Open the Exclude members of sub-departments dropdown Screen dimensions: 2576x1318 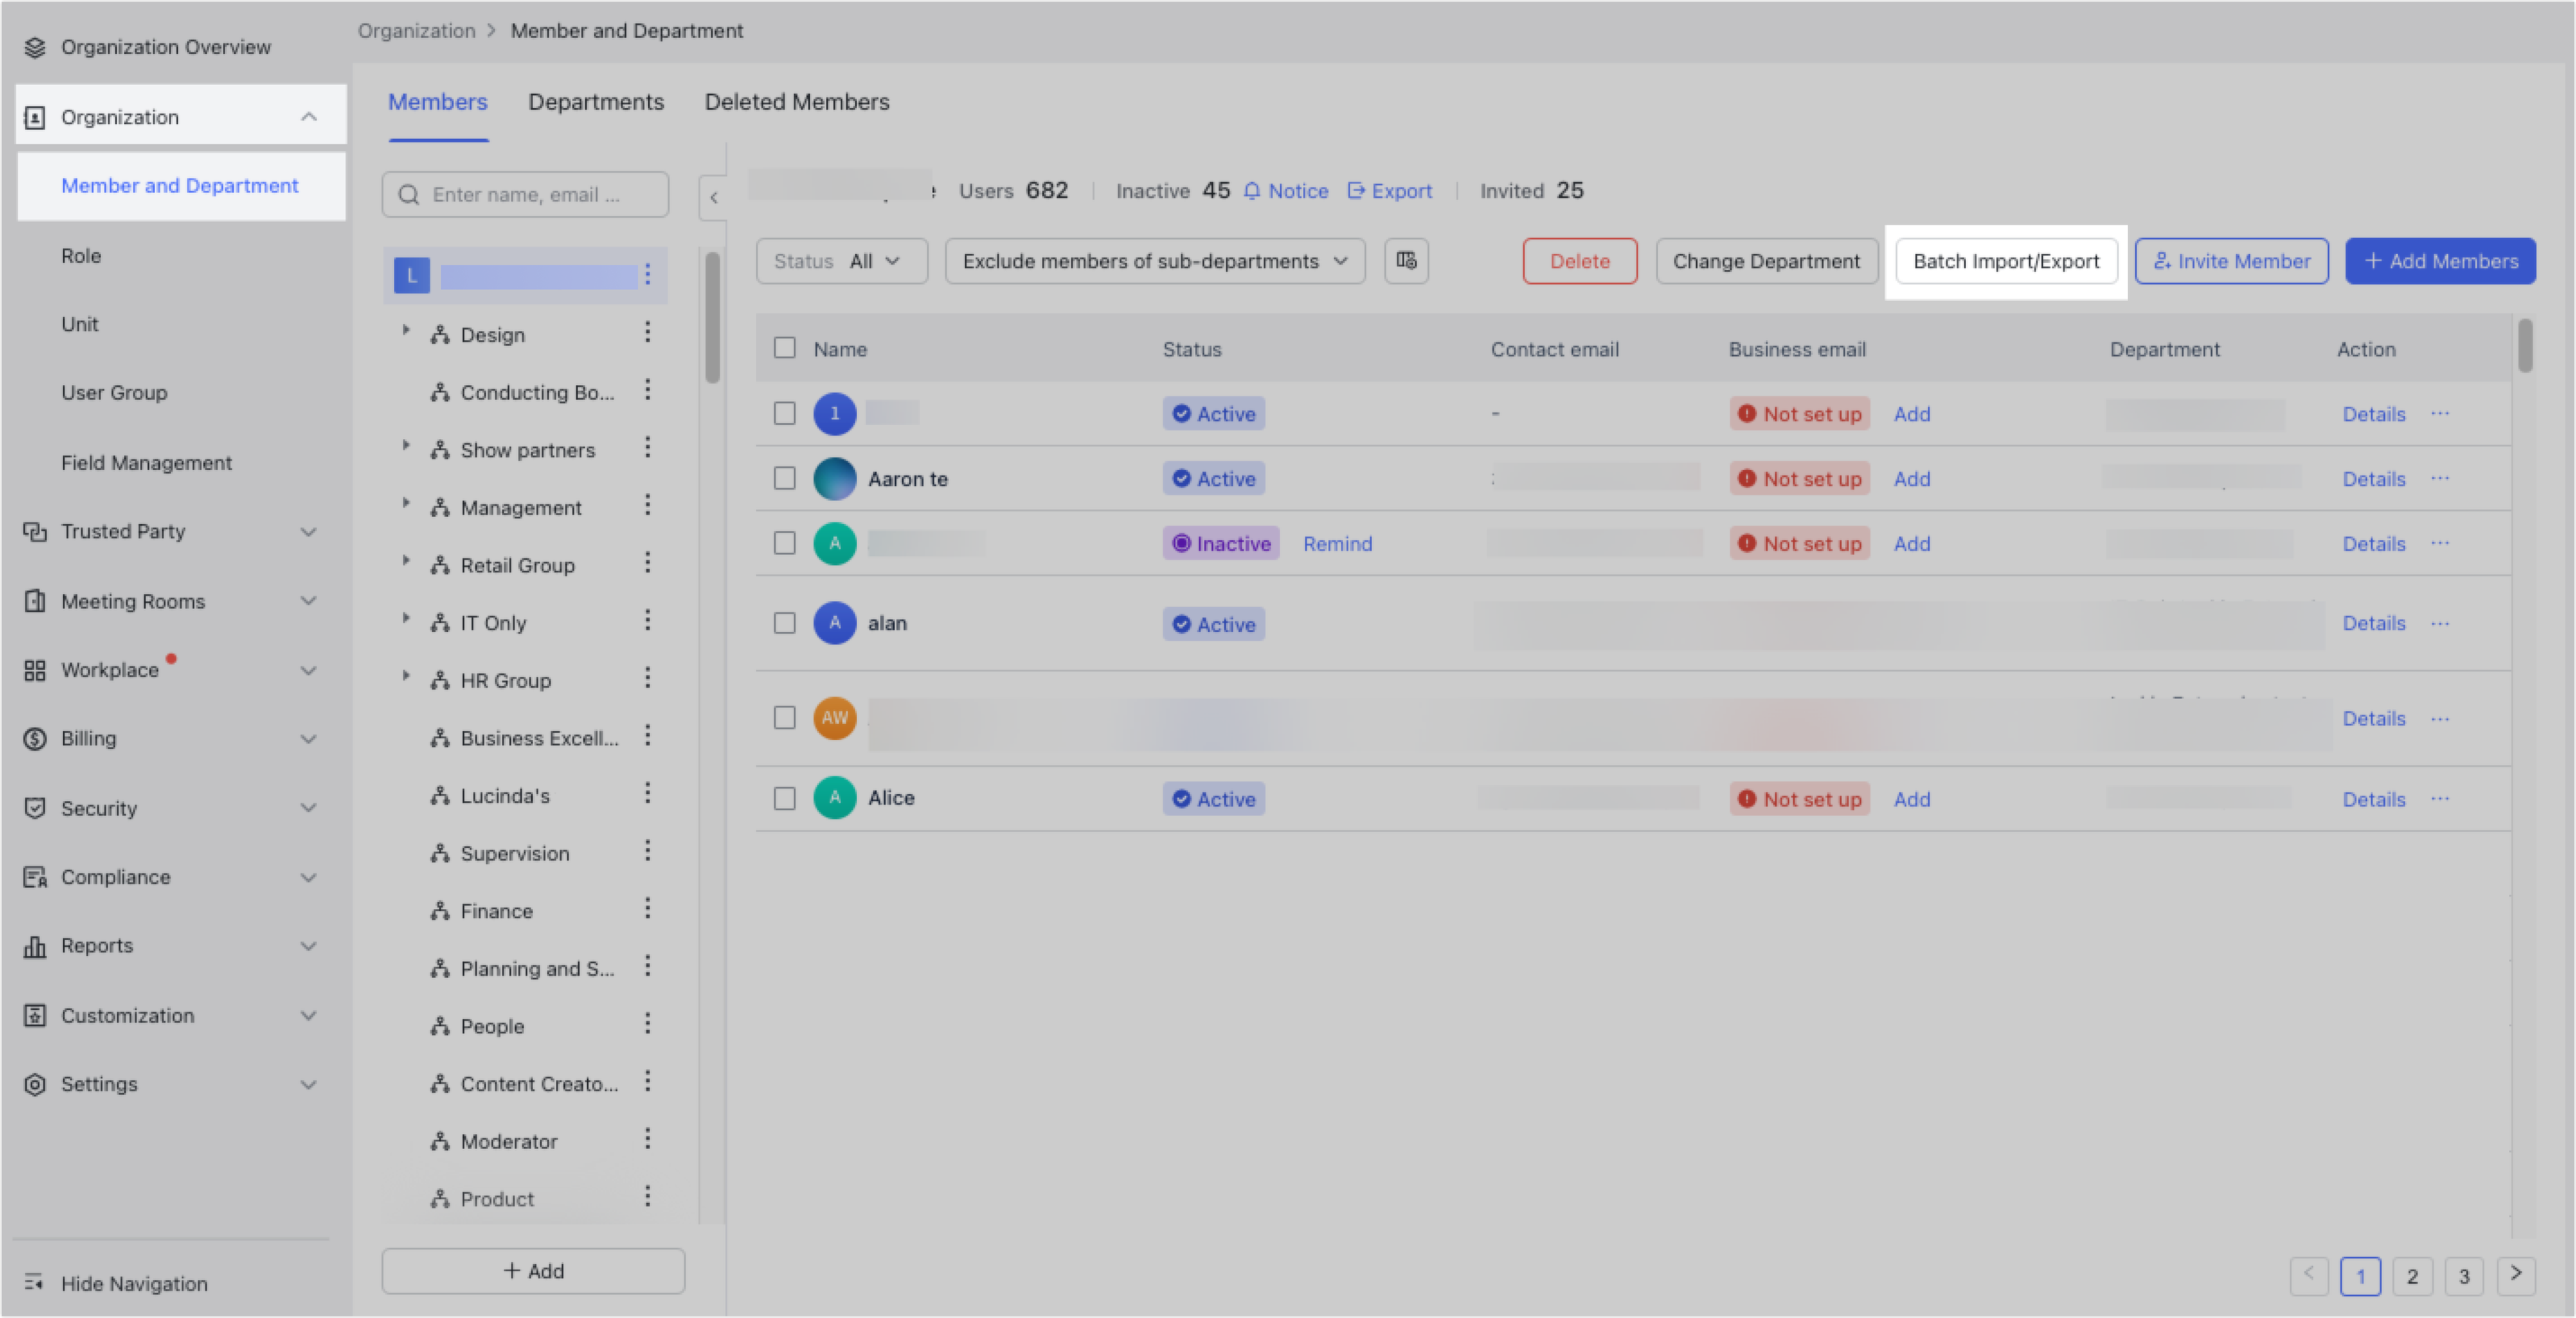(x=1154, y=261)
